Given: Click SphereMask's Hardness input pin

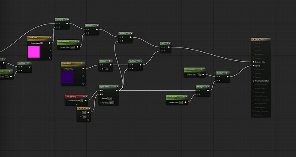Looking at the screenshot, I should point(100,103).
